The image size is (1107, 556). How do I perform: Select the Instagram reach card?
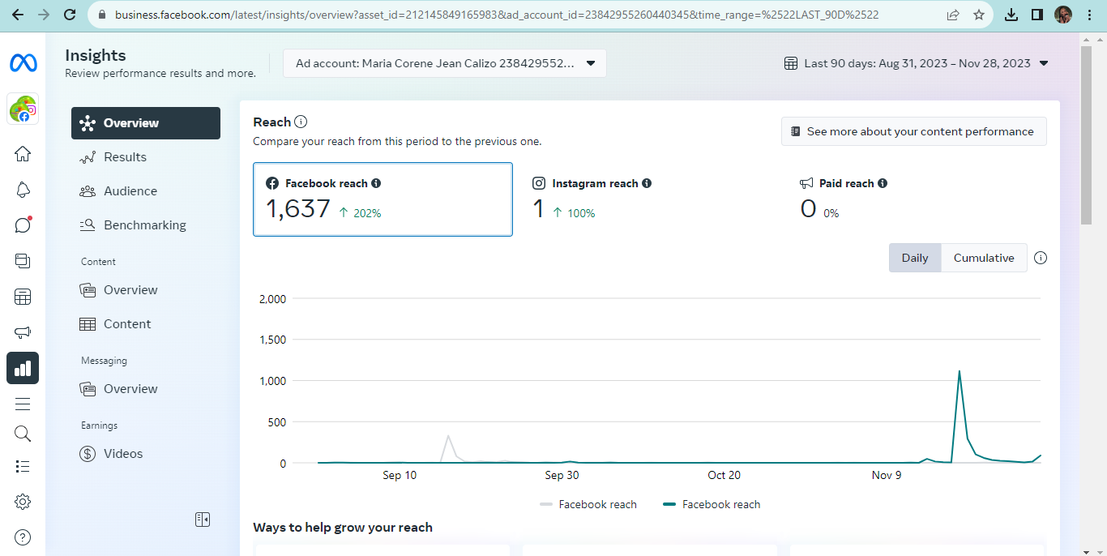pyautogui.click(x=649, y=199)
